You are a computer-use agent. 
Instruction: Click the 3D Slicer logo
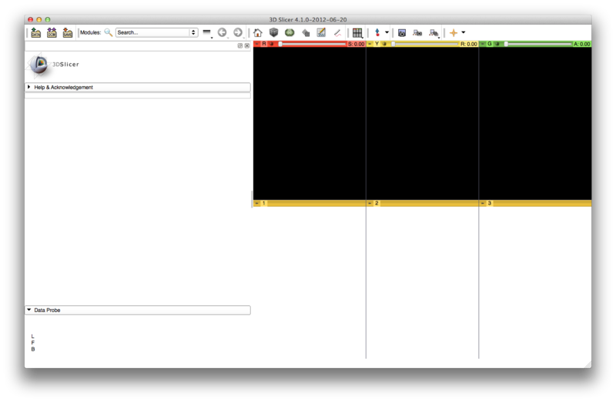(40, 65)
